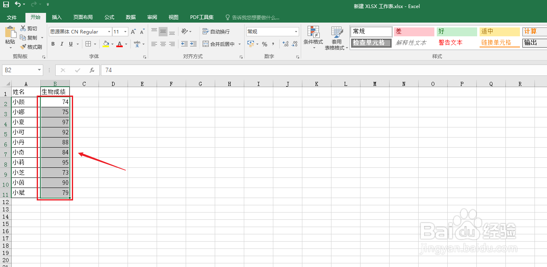Click cell containing 小夏
The width and height of the screenshot is (547, 267).
26,122
